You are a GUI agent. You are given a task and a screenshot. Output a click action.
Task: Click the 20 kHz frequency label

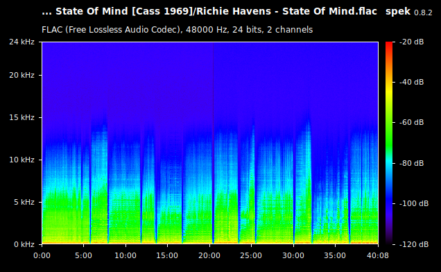(x=21, y=75)
